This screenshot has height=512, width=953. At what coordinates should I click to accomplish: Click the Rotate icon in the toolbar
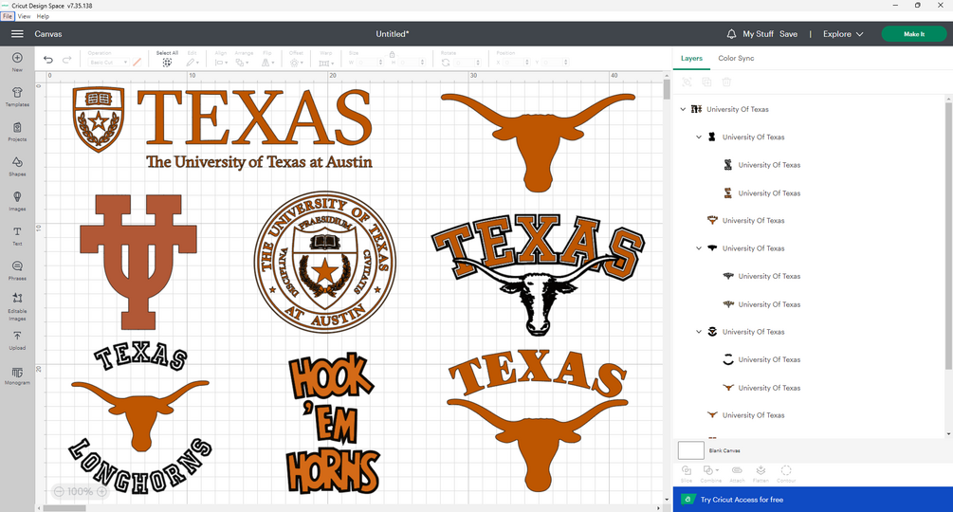coord(446,63)
